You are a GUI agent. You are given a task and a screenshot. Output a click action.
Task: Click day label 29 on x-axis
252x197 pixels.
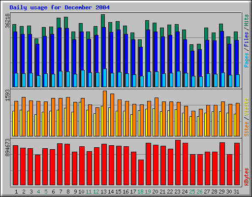click(221, 192)
